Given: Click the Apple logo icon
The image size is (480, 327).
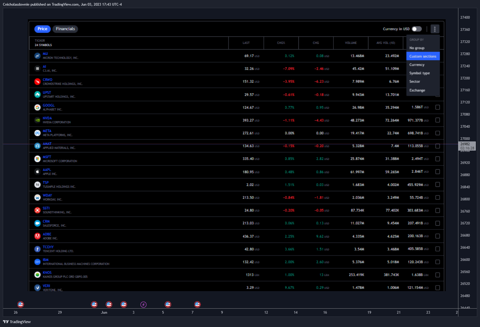Looking at the screenshot, I should click(37, 172).
